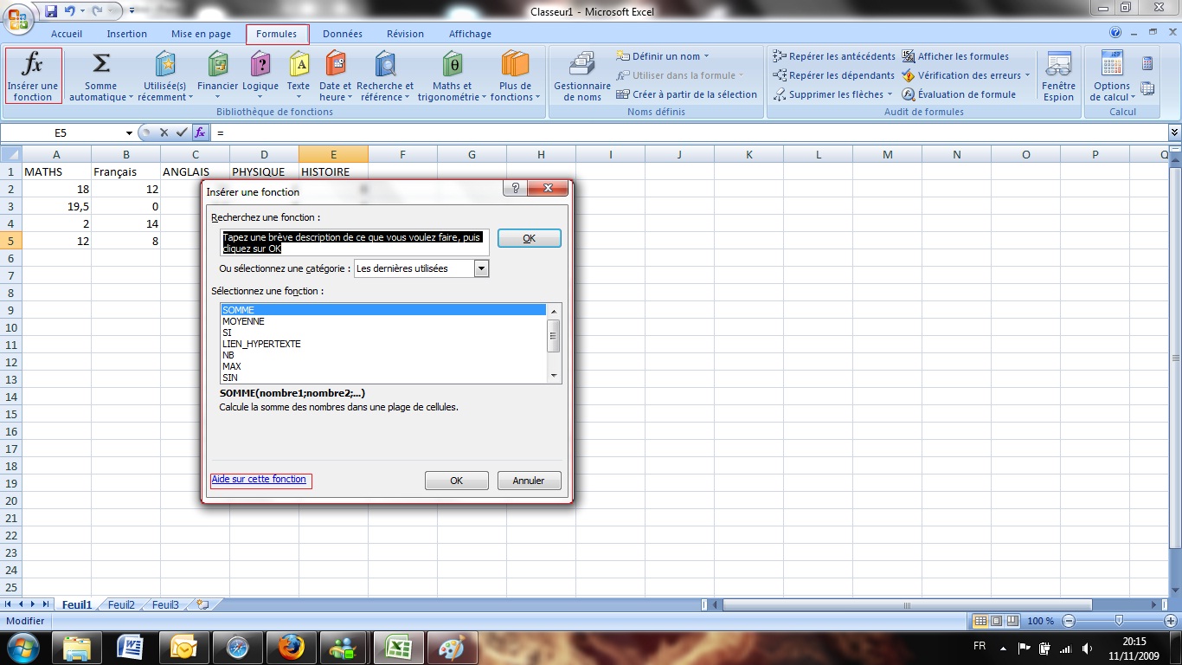Open the Options de calcul dropdown
This screenshot has height=665, width=1182.
[1112, 74]
